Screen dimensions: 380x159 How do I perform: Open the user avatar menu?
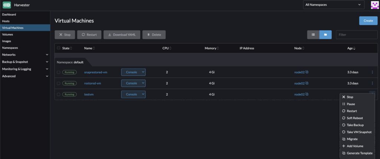pyautogui.click(x=375, y=5)
